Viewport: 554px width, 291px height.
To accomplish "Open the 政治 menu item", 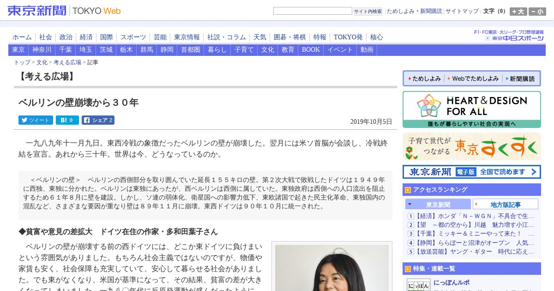I will pyautogui.click(x=66, y=37).
